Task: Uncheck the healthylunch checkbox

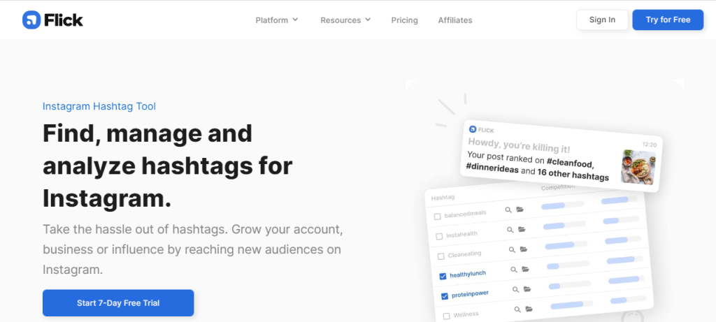Action: [x=443, y=277]
